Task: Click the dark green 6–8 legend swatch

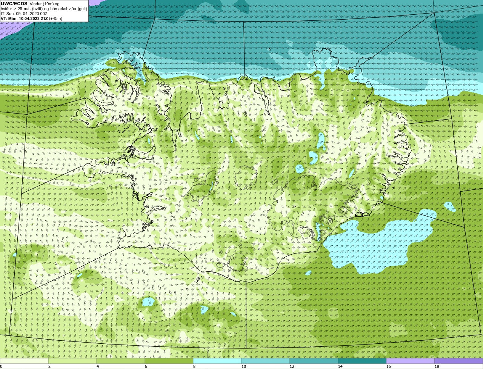Action: (x=169, y=361)
